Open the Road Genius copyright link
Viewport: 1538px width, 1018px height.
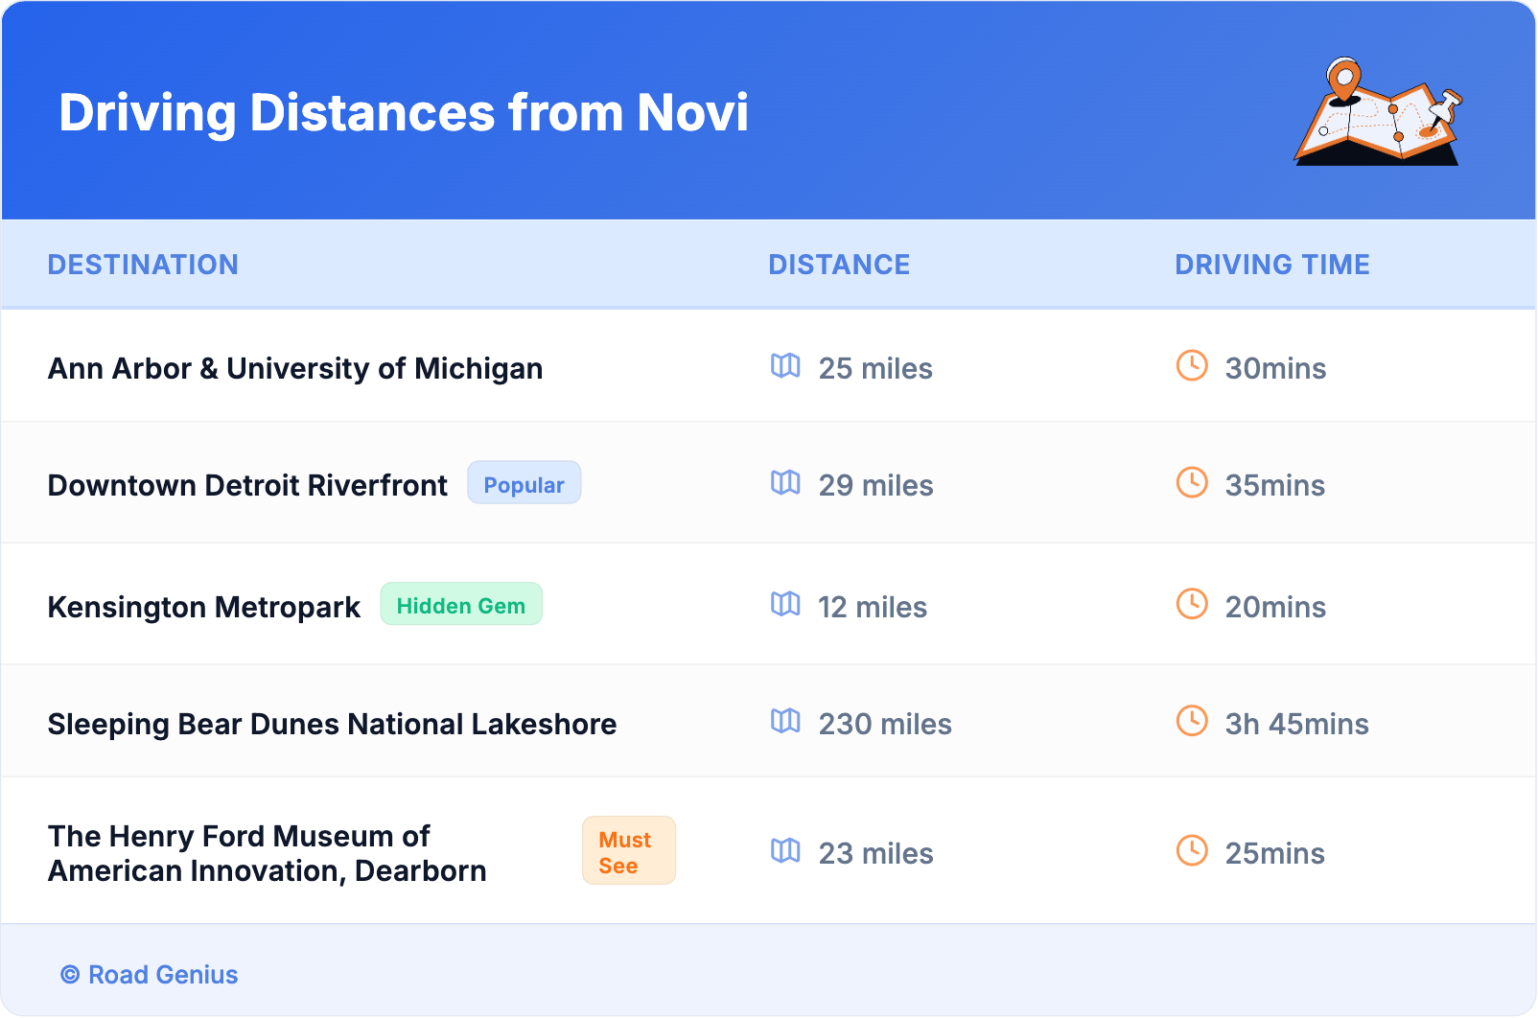tap(150, 975)
